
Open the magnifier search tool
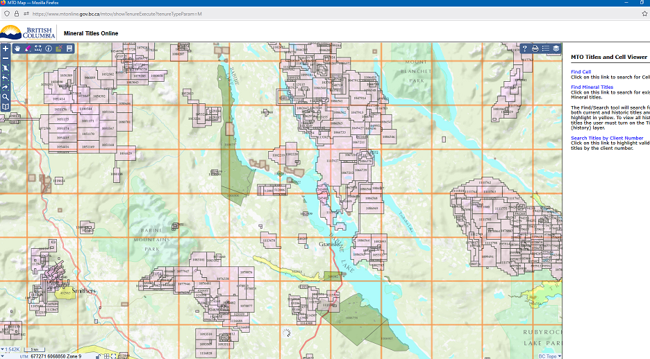tap(6, 98)
